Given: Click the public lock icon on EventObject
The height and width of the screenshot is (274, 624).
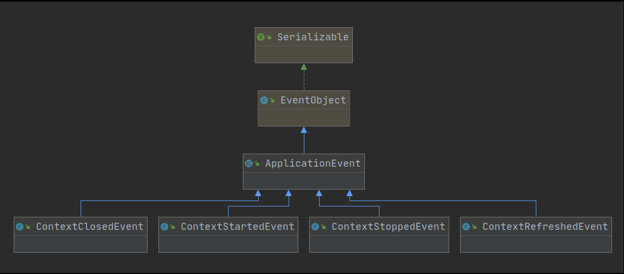Looking at the screenshot, I should tap(272, 101).
